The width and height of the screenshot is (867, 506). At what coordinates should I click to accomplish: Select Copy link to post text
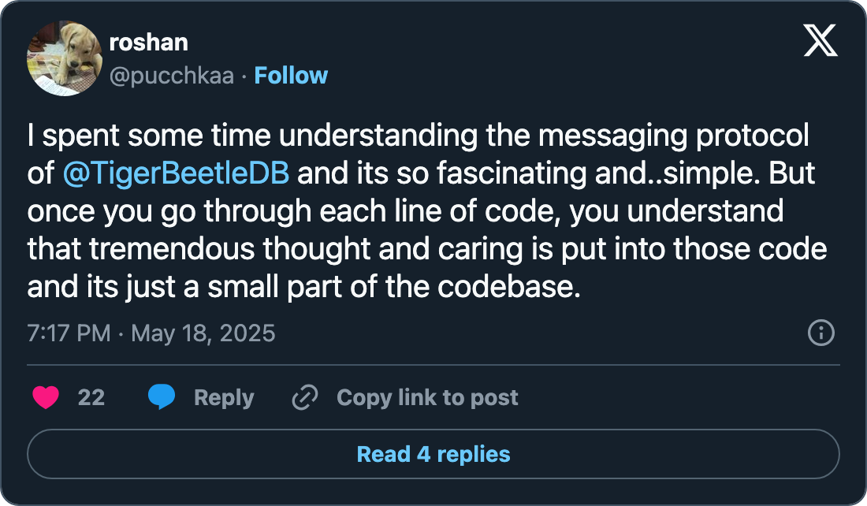point(427,398)
